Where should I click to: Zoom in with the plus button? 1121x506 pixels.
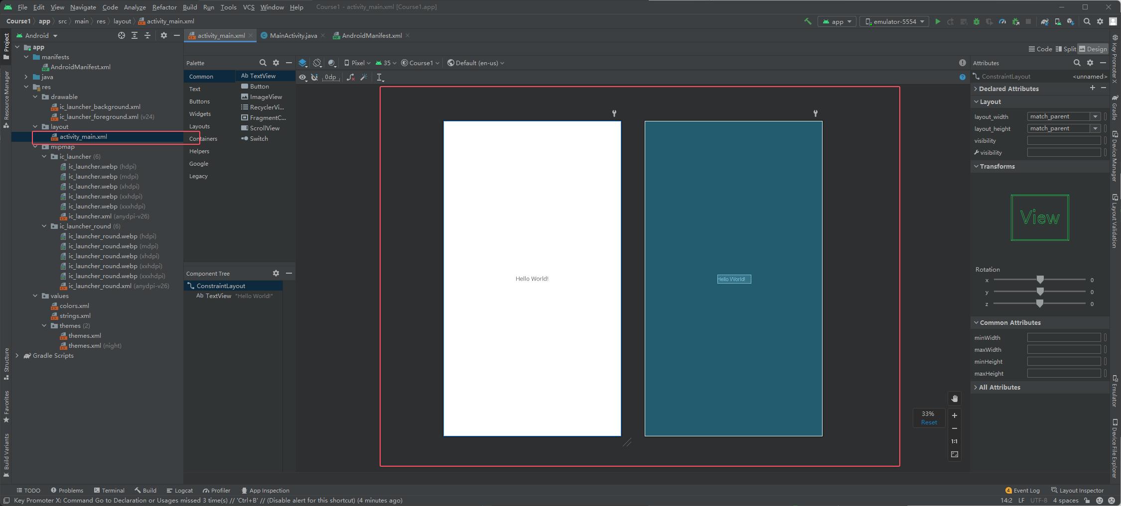point(955,415)
